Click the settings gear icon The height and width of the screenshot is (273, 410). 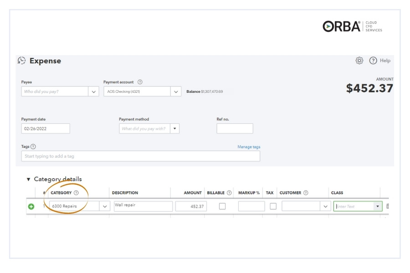(x=359, y=61)
